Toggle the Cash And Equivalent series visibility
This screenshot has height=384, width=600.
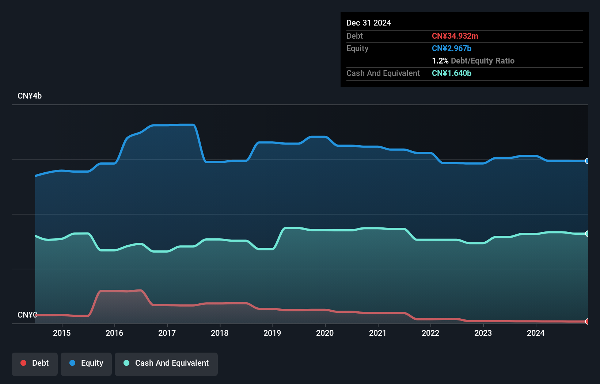(x=166, y=364)
